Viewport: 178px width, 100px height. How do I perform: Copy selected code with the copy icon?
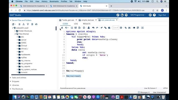tap(105, 28)
